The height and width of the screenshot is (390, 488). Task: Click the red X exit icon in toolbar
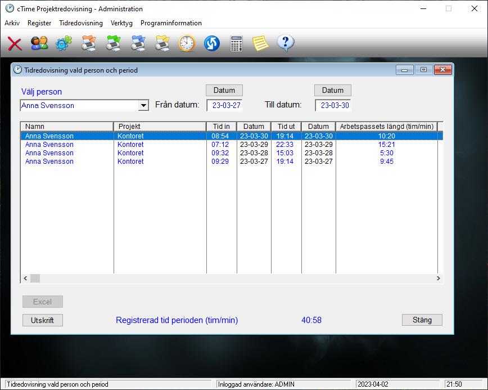tap(15, 43)
